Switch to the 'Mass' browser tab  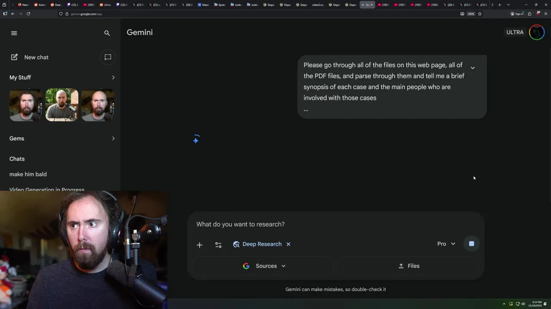[x=204, y=5]
